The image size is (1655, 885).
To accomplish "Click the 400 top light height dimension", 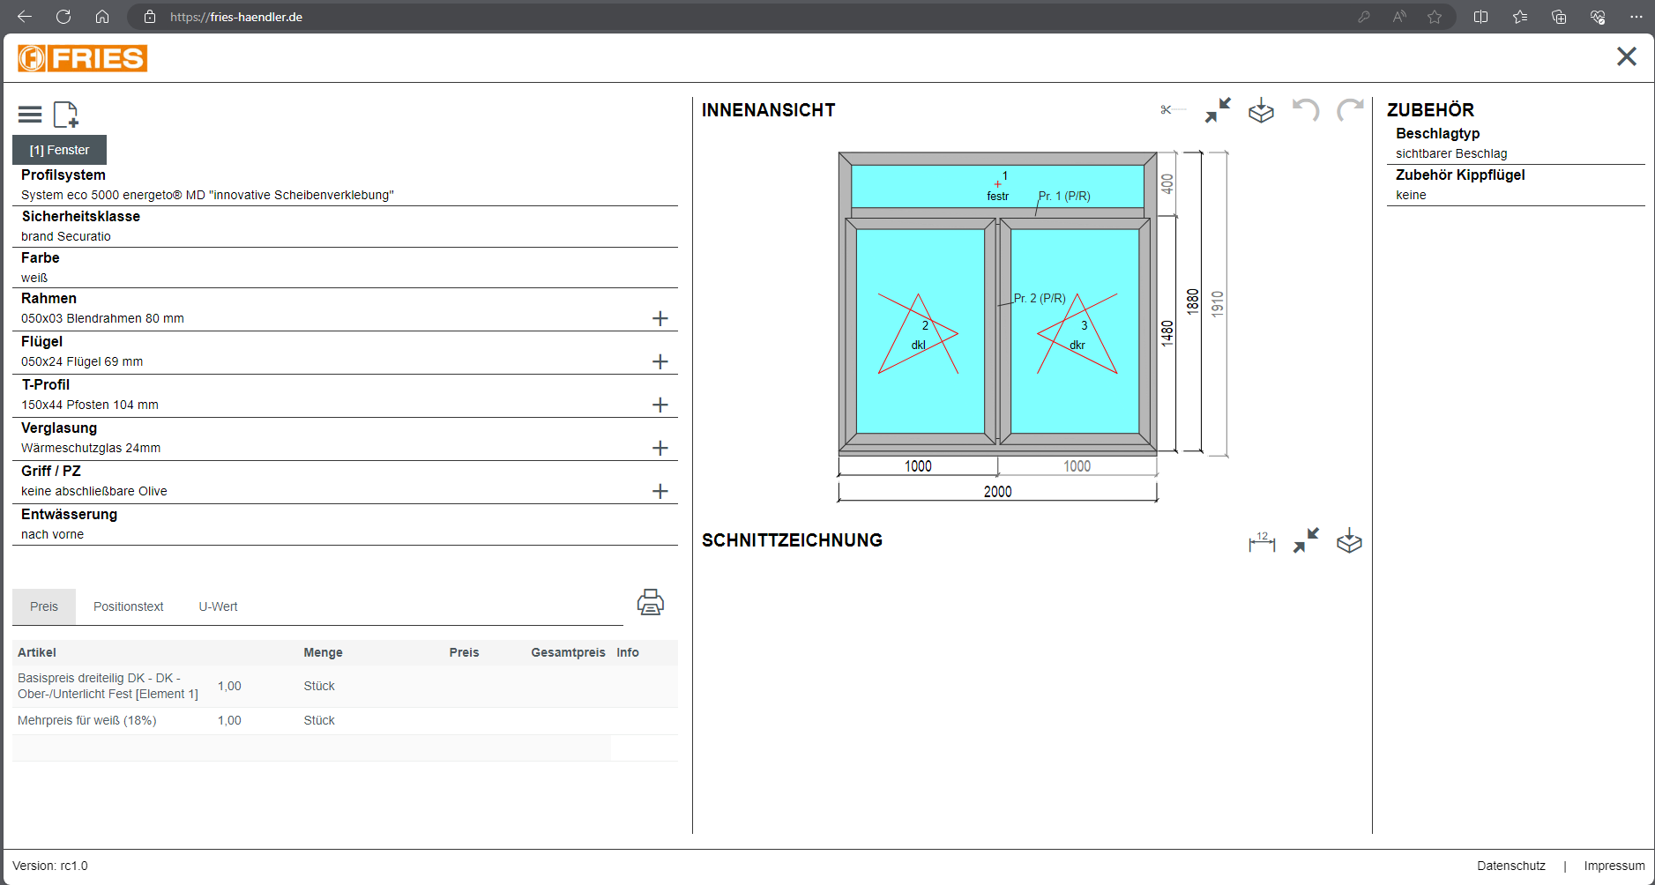I will [x=1167, y=183].
